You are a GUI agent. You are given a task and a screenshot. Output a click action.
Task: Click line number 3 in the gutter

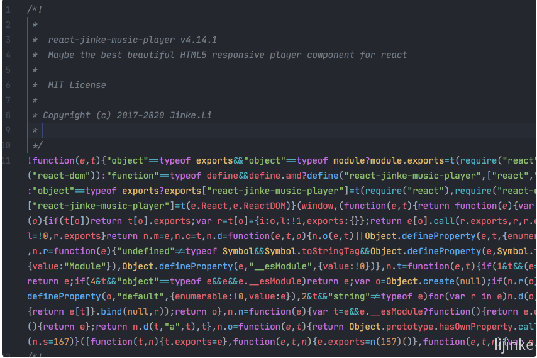[8, 40]
